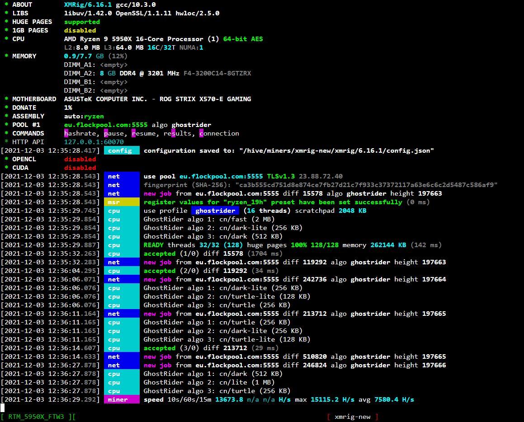The width and height of the screenshot is (524, 422).
Task: Click the scratchpad 2048 KB value
Action: (352, 211)
